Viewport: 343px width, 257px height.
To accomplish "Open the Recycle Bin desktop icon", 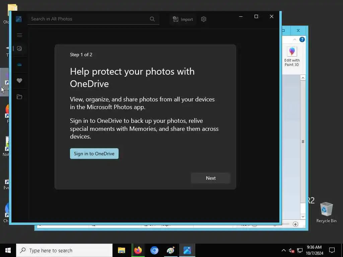I will pyautogui.click(x=326, y=212).
